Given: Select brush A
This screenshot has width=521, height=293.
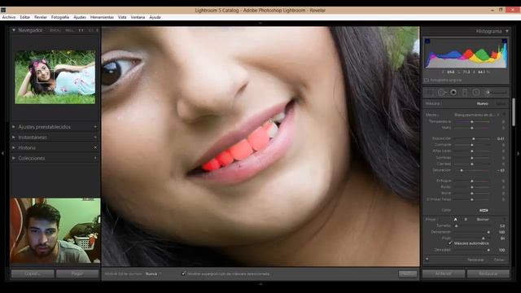Looking at the screenshot, I should coord(456,219).
